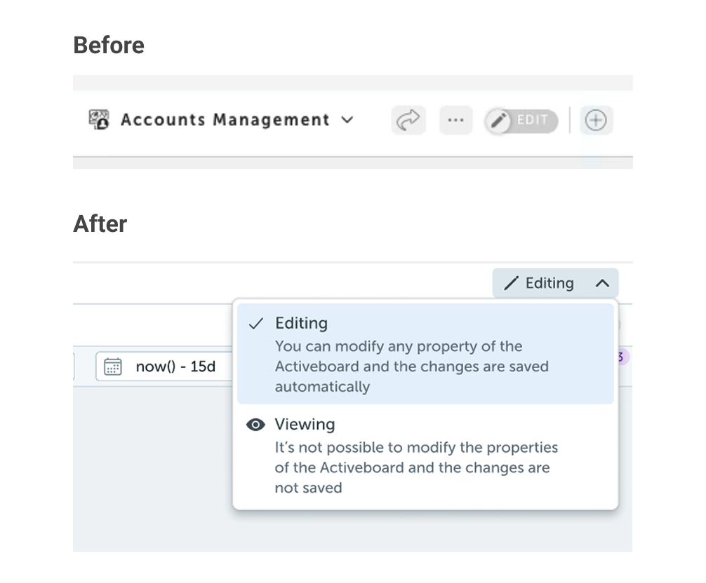Click the pencil icon in Editing button
This screenshot has width=706, height=583.
[512, 283]
